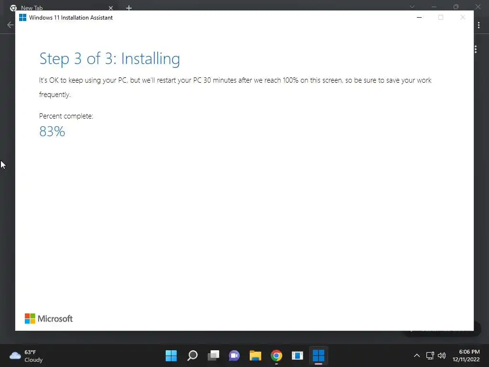Open the blue window app icon beside Chrome
The image size is (489, 367).
click(297, 356)
